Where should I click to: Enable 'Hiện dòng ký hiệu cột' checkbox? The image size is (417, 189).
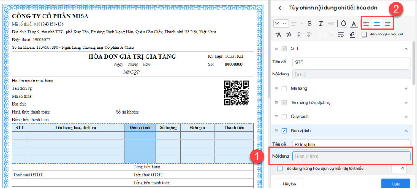point(364,35)
